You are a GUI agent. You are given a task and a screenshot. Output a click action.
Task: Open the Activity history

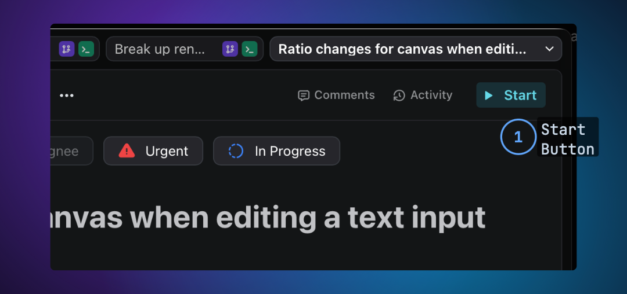(x=423, y=95)
